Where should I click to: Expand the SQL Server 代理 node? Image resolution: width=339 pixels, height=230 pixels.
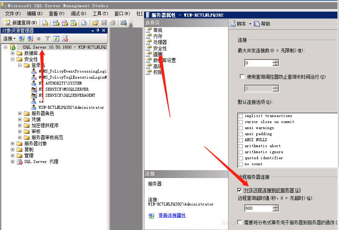tap(13, 162)
